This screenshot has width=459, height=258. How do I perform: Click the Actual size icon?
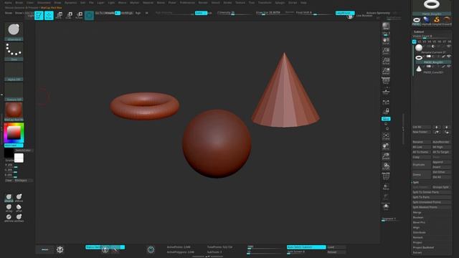[x=386, y=61]
